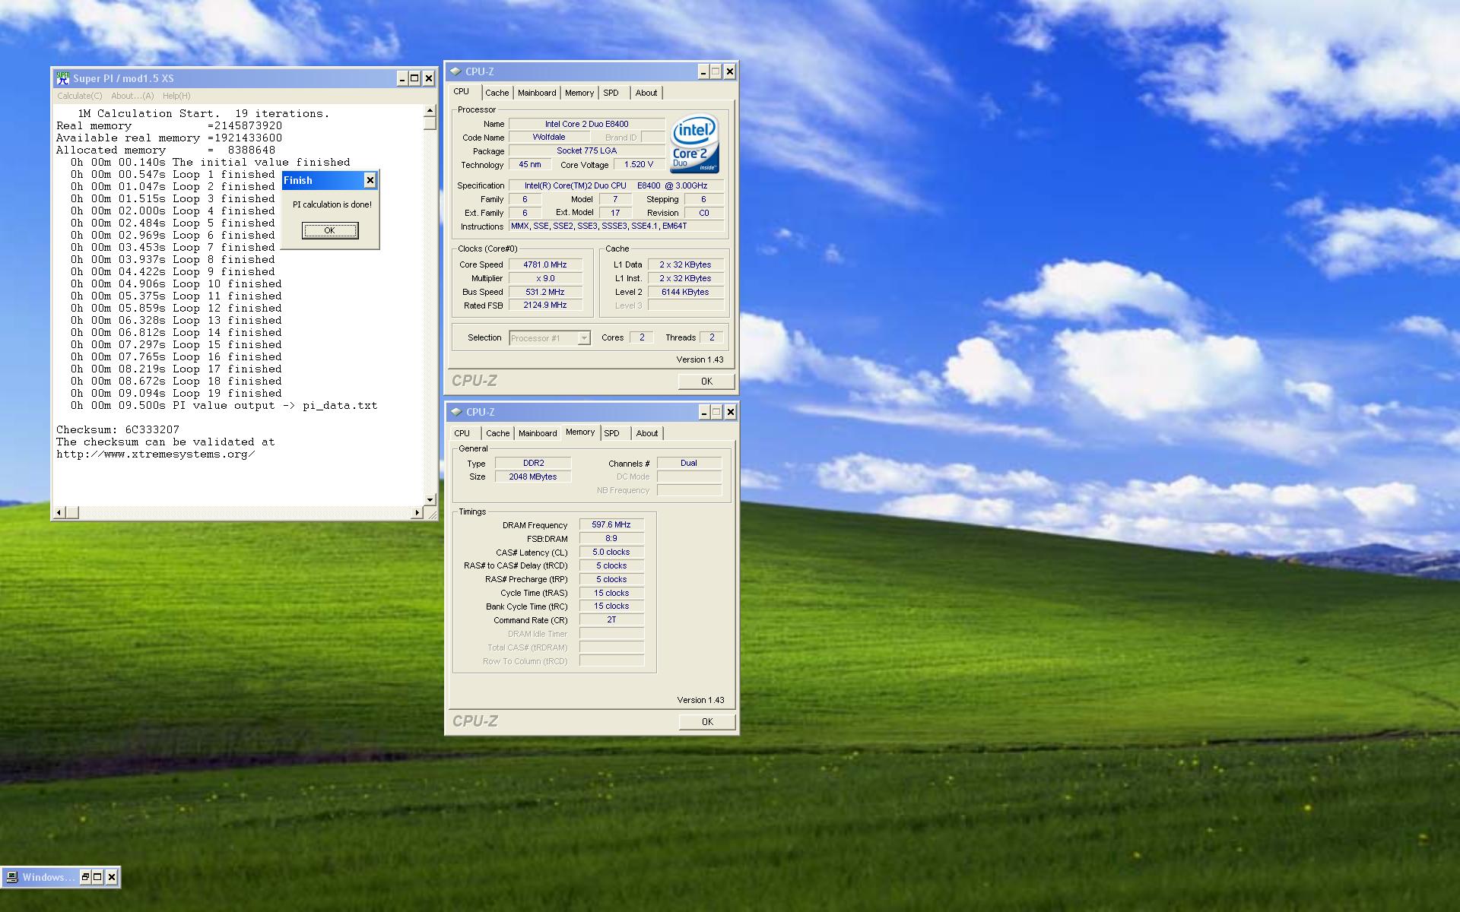
Task: Click the Command Rate value 2T
Action: coord(611,620)
